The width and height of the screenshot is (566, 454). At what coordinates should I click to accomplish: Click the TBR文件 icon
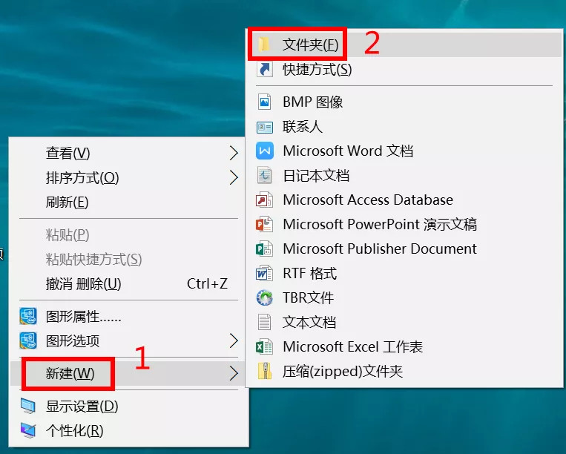265,297
